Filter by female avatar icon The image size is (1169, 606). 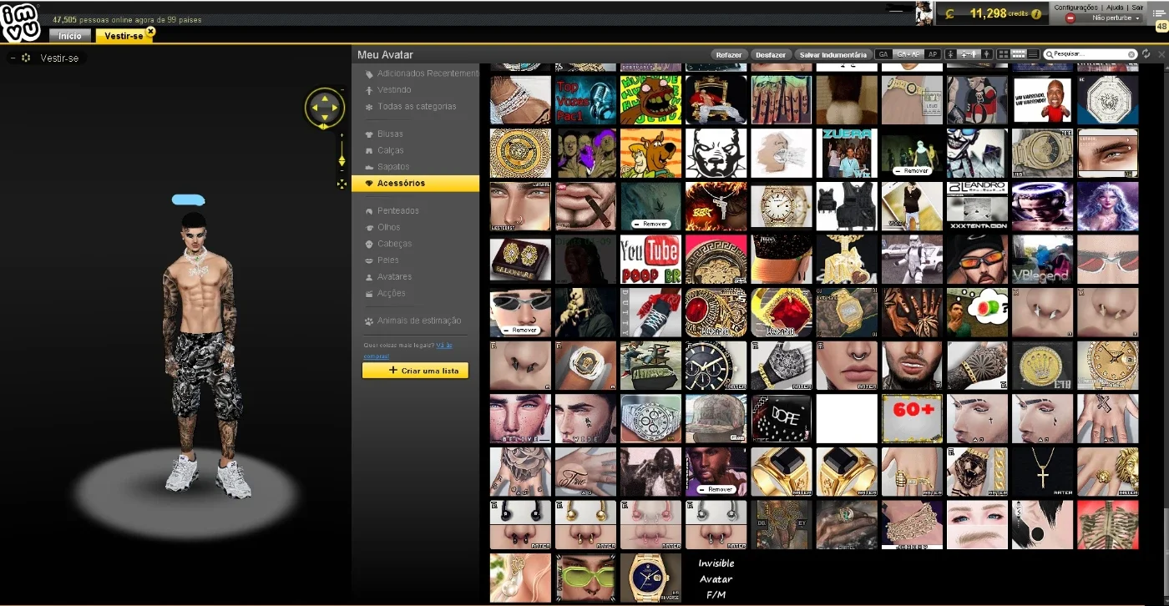click(x=950, y=54)
